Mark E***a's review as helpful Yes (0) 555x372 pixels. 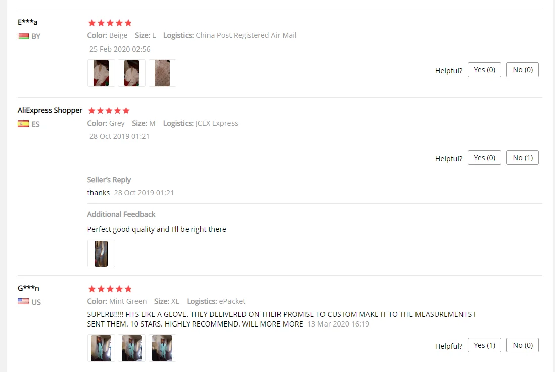pyautogui.click(x=484, y=70)
